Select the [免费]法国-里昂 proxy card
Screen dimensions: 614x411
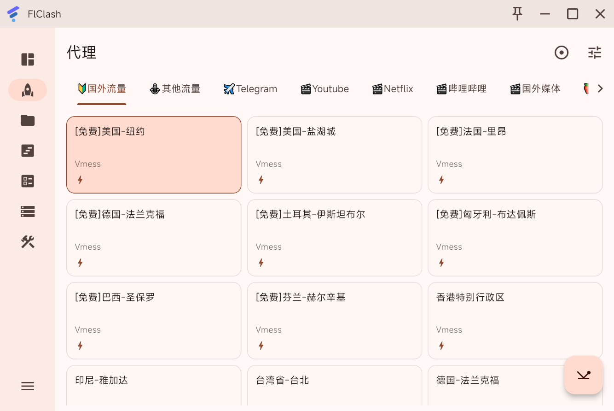point(515,155)
